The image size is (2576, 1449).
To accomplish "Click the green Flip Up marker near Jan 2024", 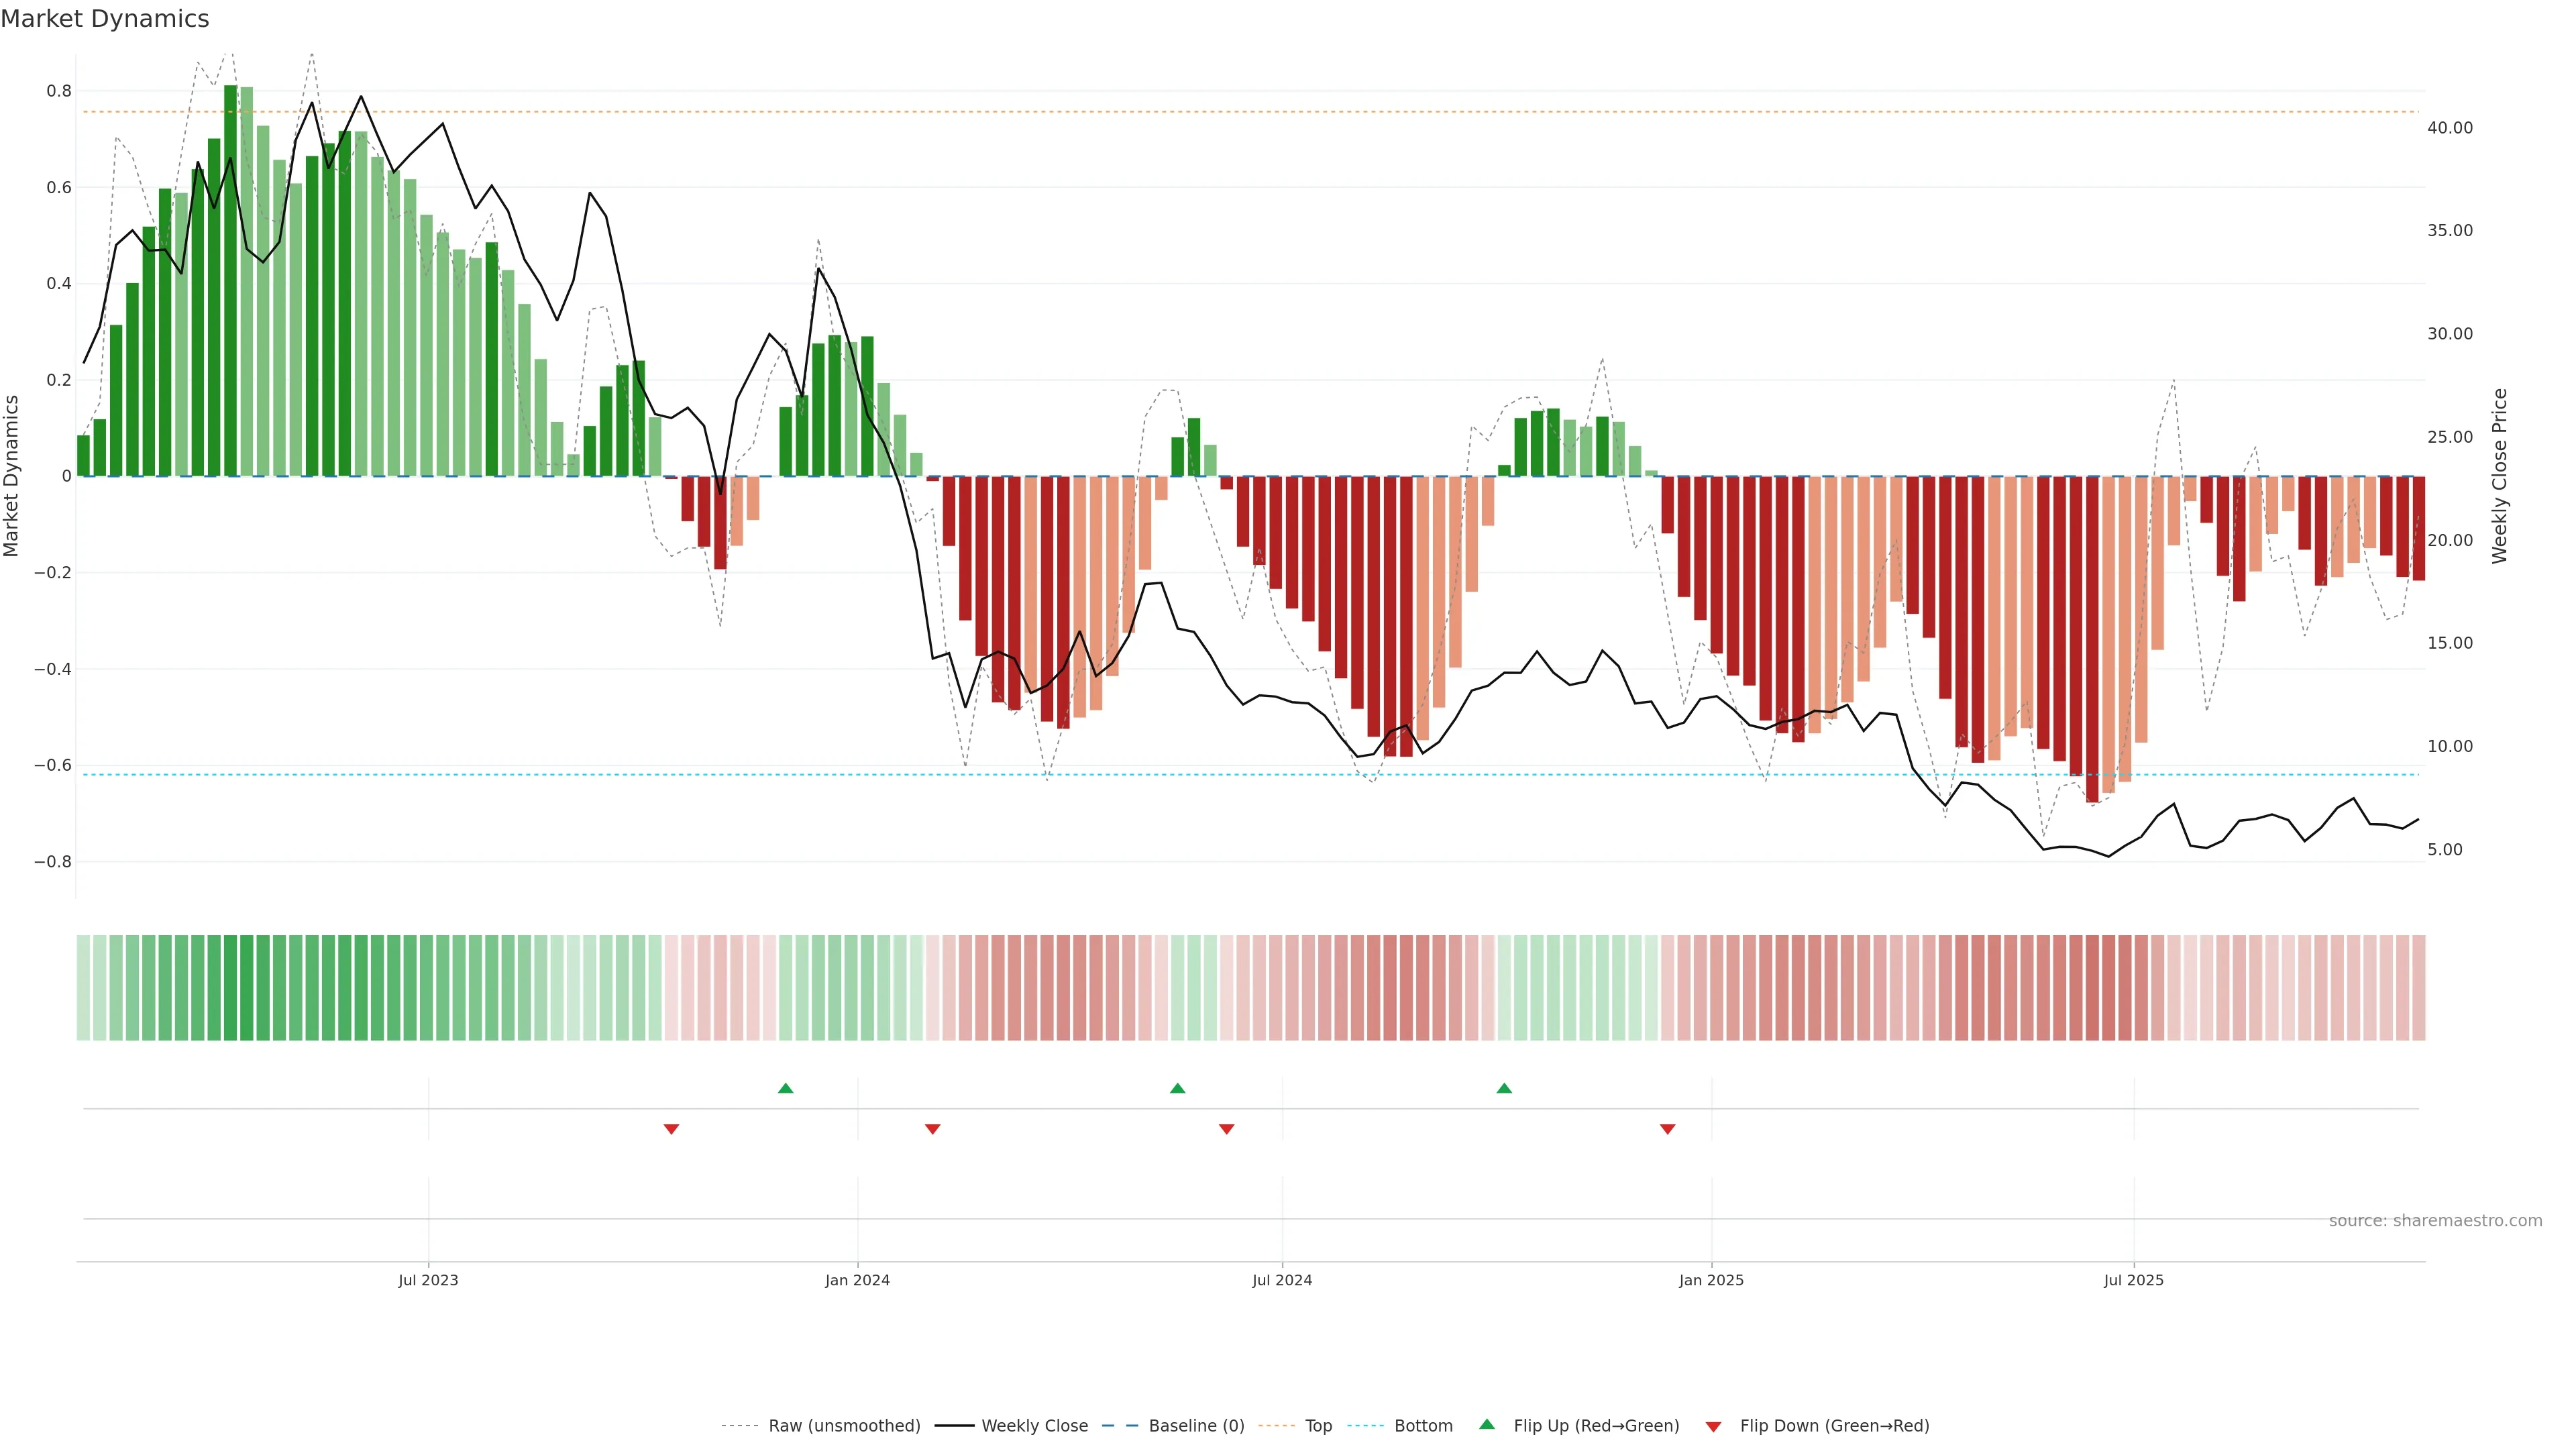I will pos(785,1088).
